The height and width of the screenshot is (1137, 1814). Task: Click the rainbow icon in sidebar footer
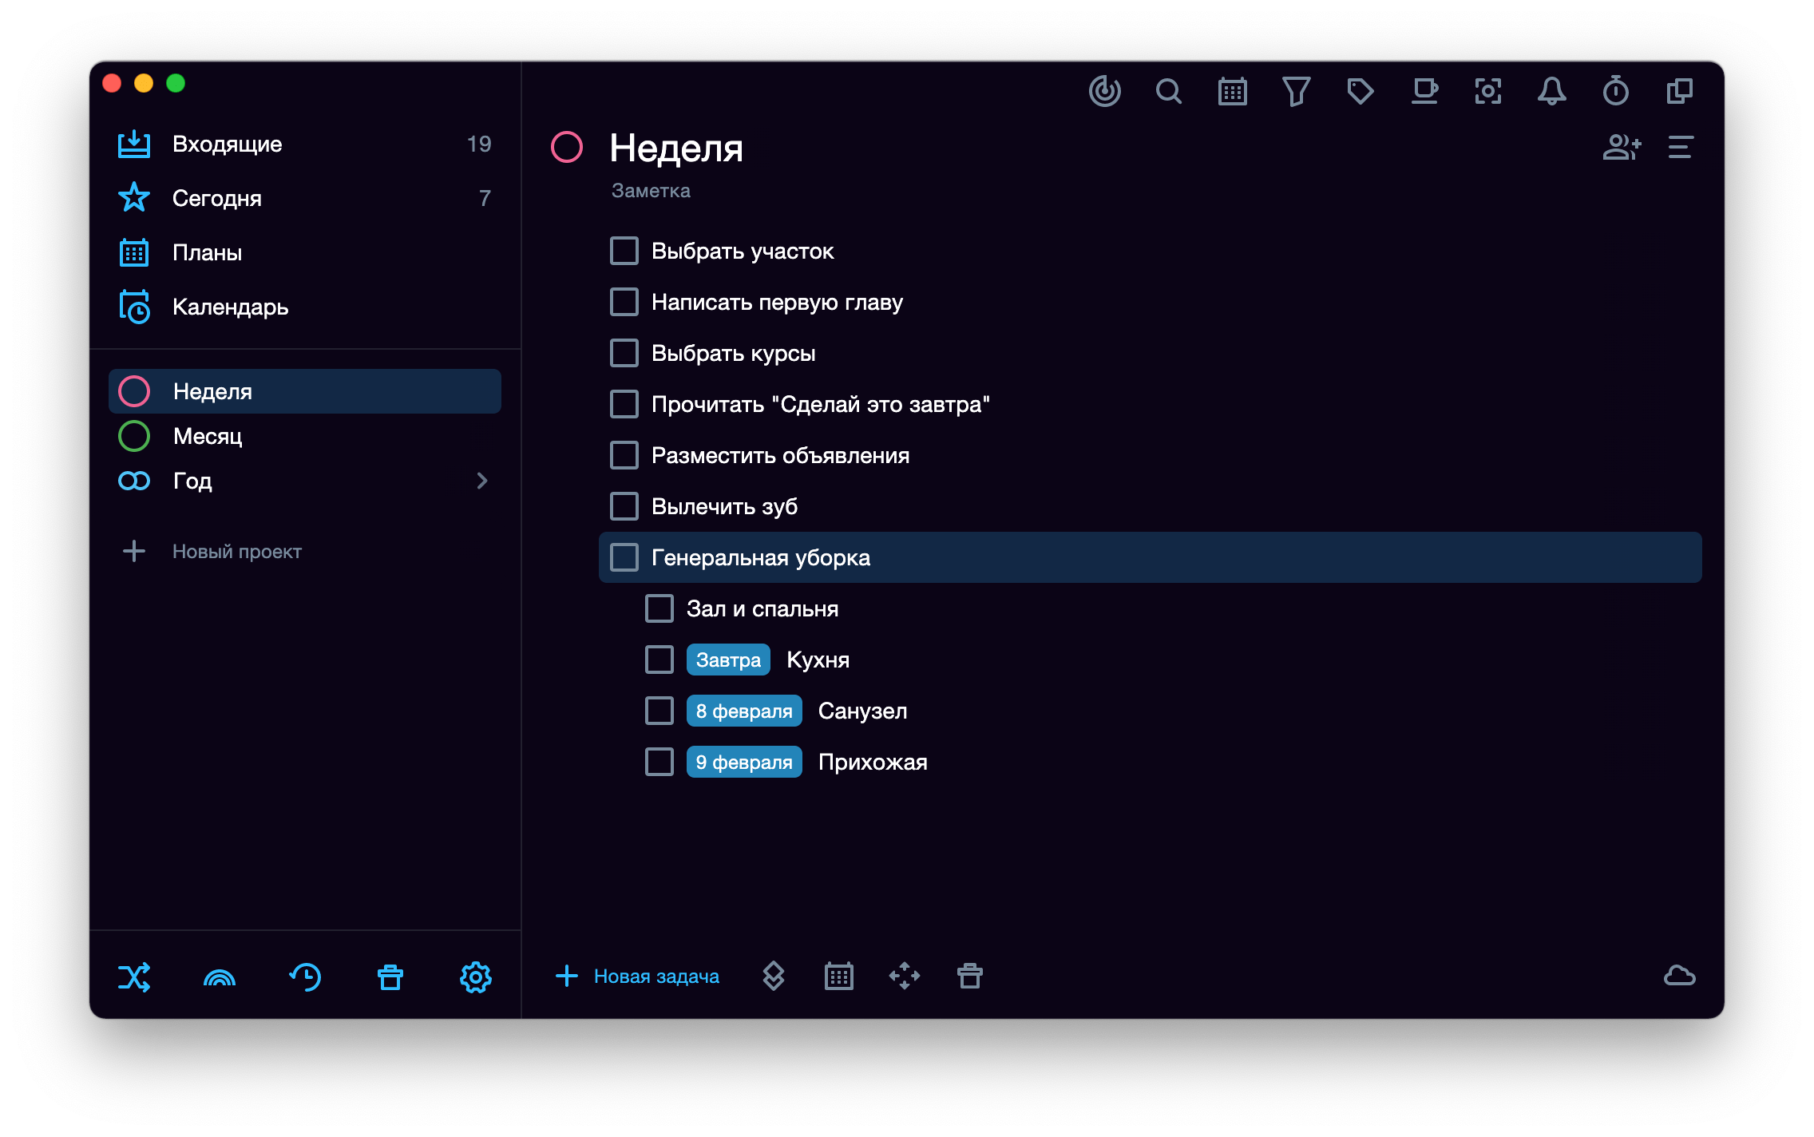click(220, 977)
